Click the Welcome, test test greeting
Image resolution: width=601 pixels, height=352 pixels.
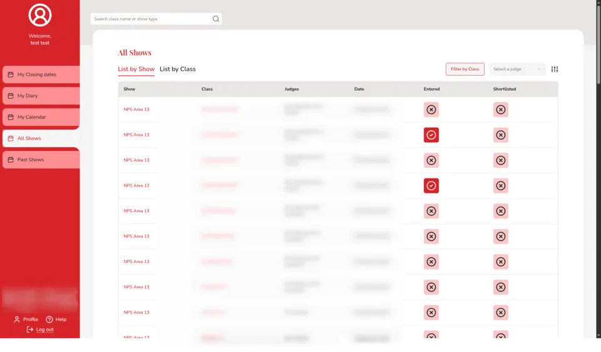click(x=40, y=39)
